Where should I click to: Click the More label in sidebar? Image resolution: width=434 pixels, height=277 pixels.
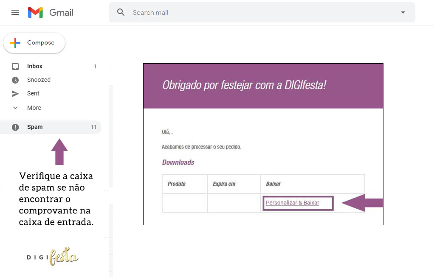34,108
